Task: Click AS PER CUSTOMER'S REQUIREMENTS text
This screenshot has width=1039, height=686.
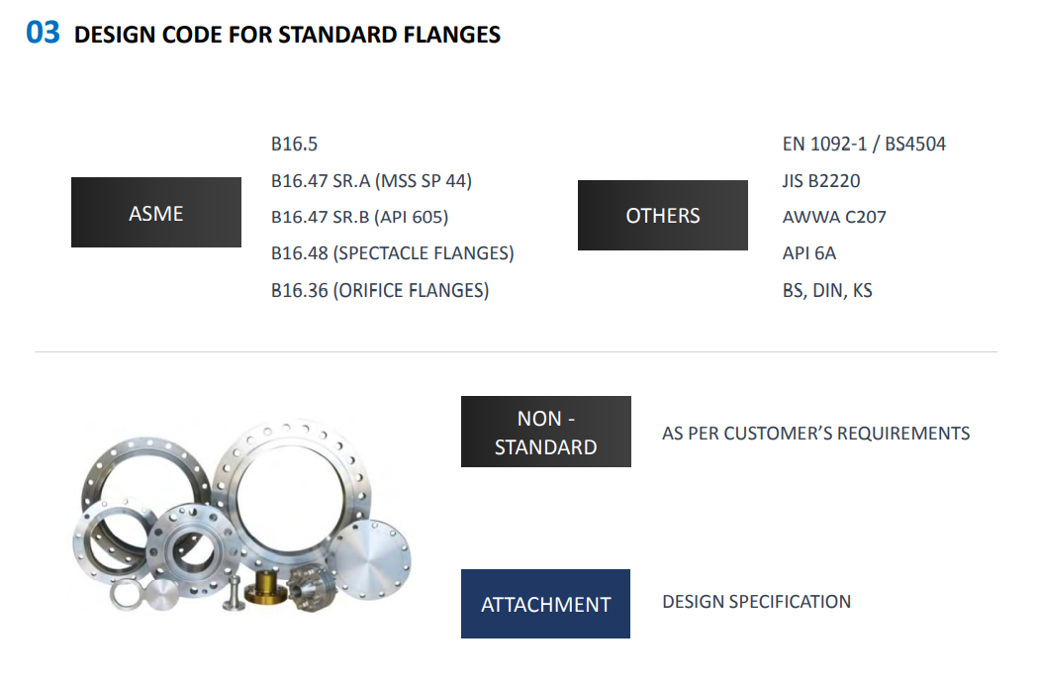Action: pyautogui.click(x=815, y=434)
